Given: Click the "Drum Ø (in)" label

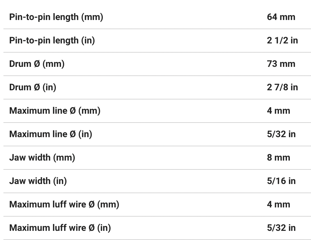Looking at the screenshot, I should tap(33, 87).
